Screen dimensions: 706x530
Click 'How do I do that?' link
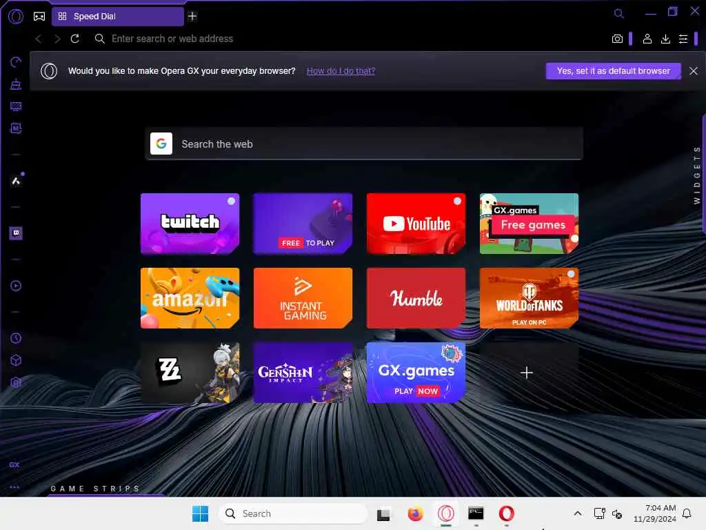click(341, 71)
